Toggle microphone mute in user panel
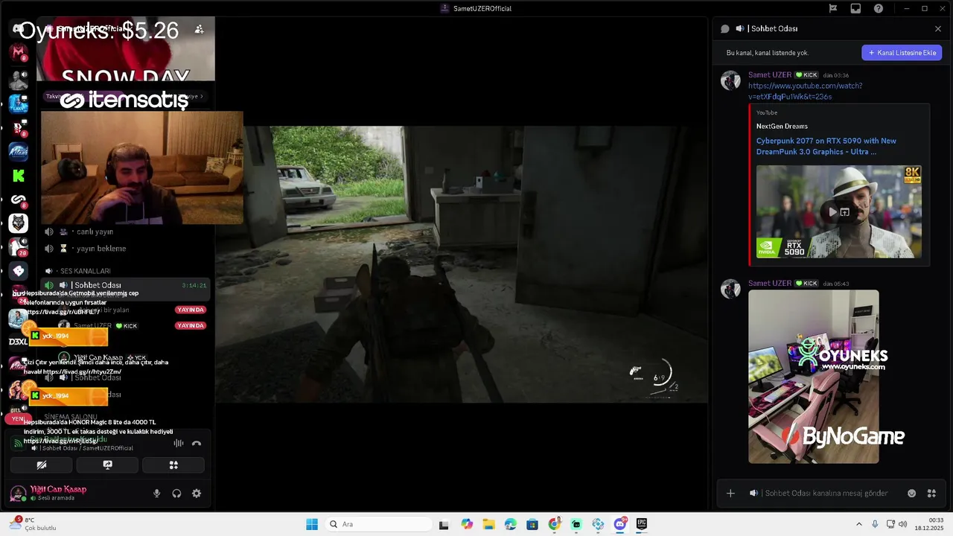Screen dimensions: 953x536 tap(156, 494)
